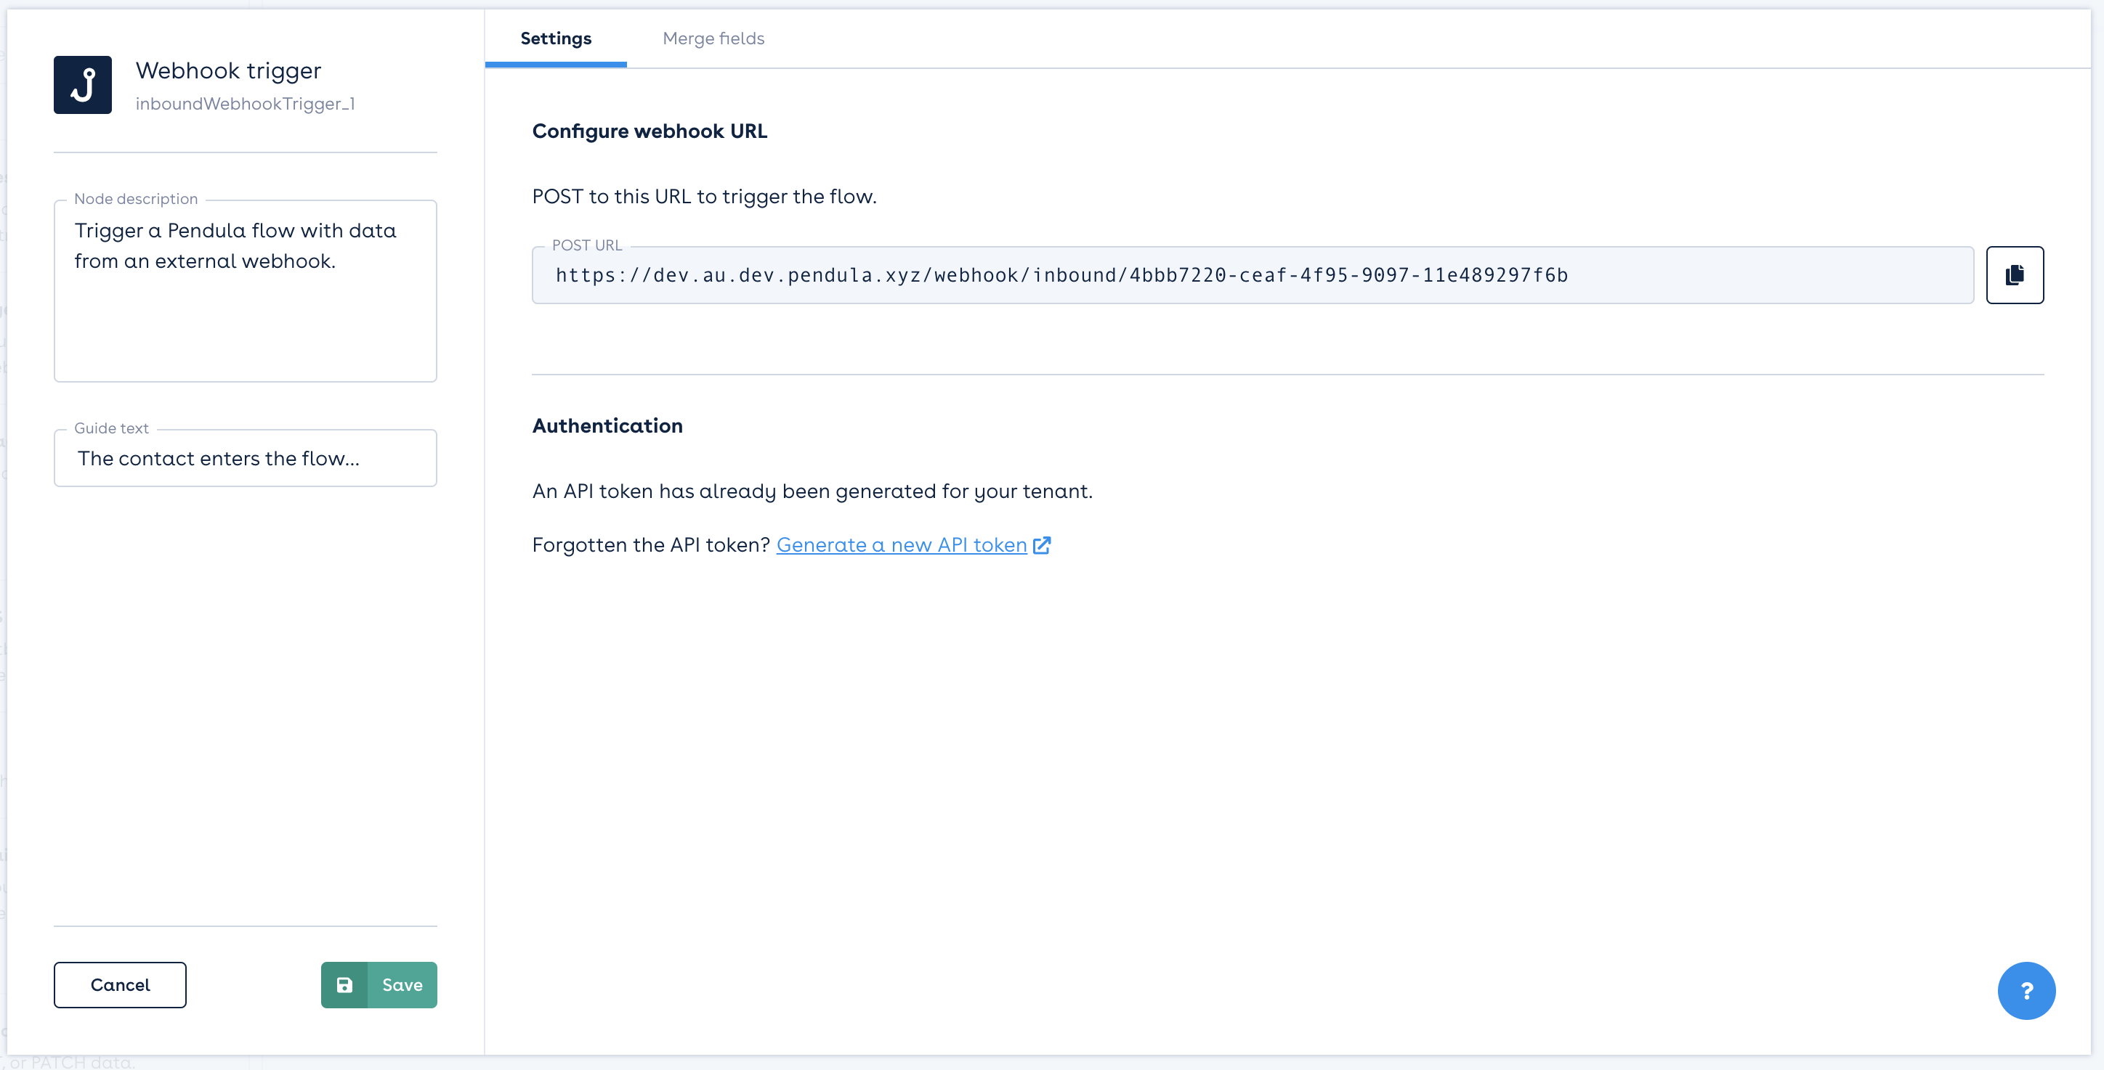The height and width of the screenshot is (1070, 2104).
Task: Switch to the Merge fields tab
Action: (713, 38)
